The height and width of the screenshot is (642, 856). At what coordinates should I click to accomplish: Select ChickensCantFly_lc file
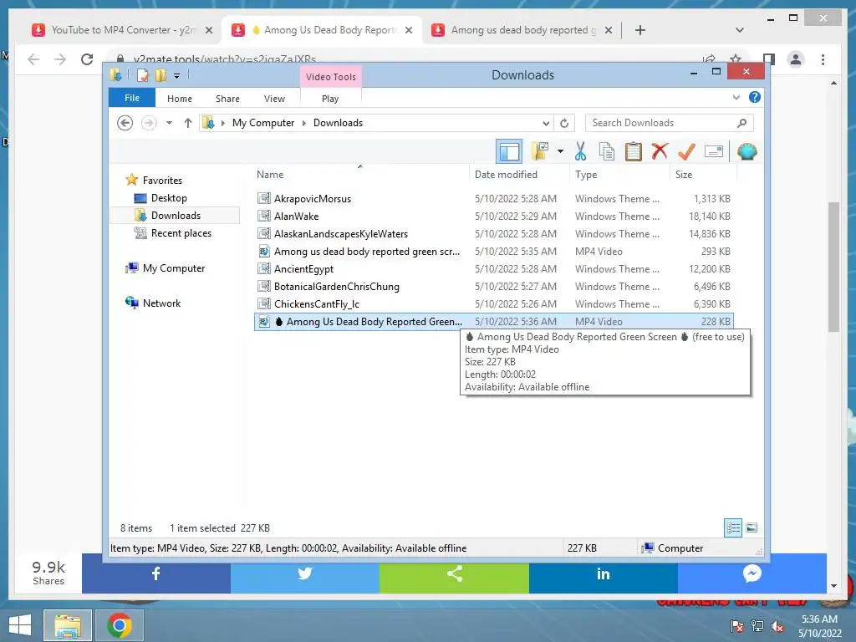click(x=493, y=303)
